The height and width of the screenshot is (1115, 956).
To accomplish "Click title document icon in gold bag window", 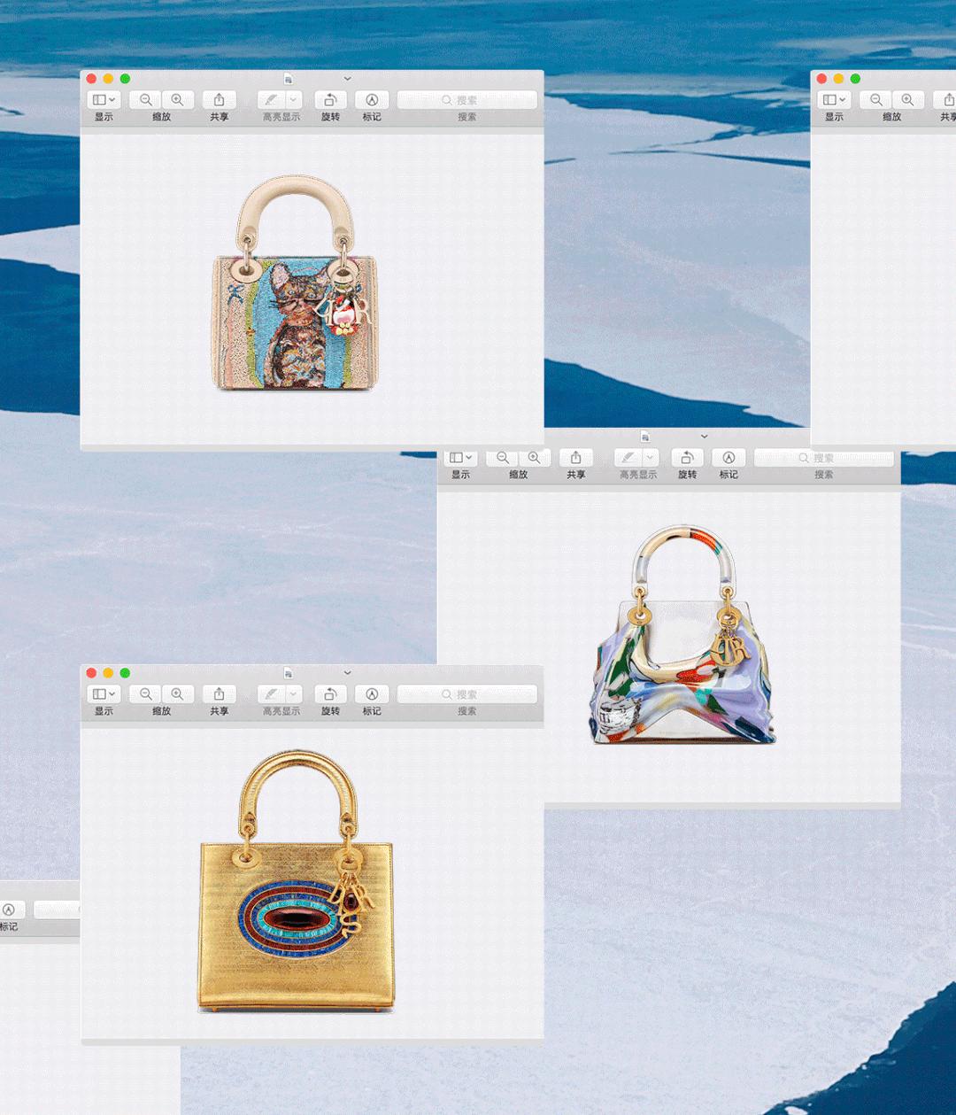I will [x=288, y=673].
